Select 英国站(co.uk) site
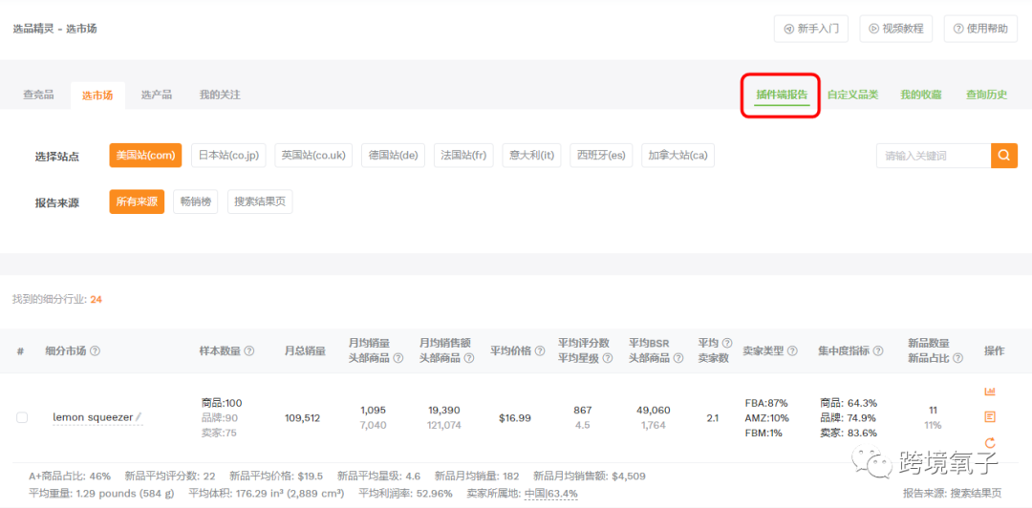 313,156
